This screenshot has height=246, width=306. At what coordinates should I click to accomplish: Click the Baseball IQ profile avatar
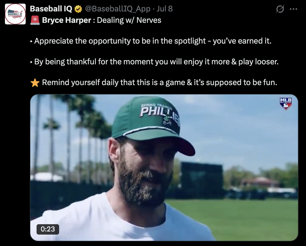[x=15, y=14]
